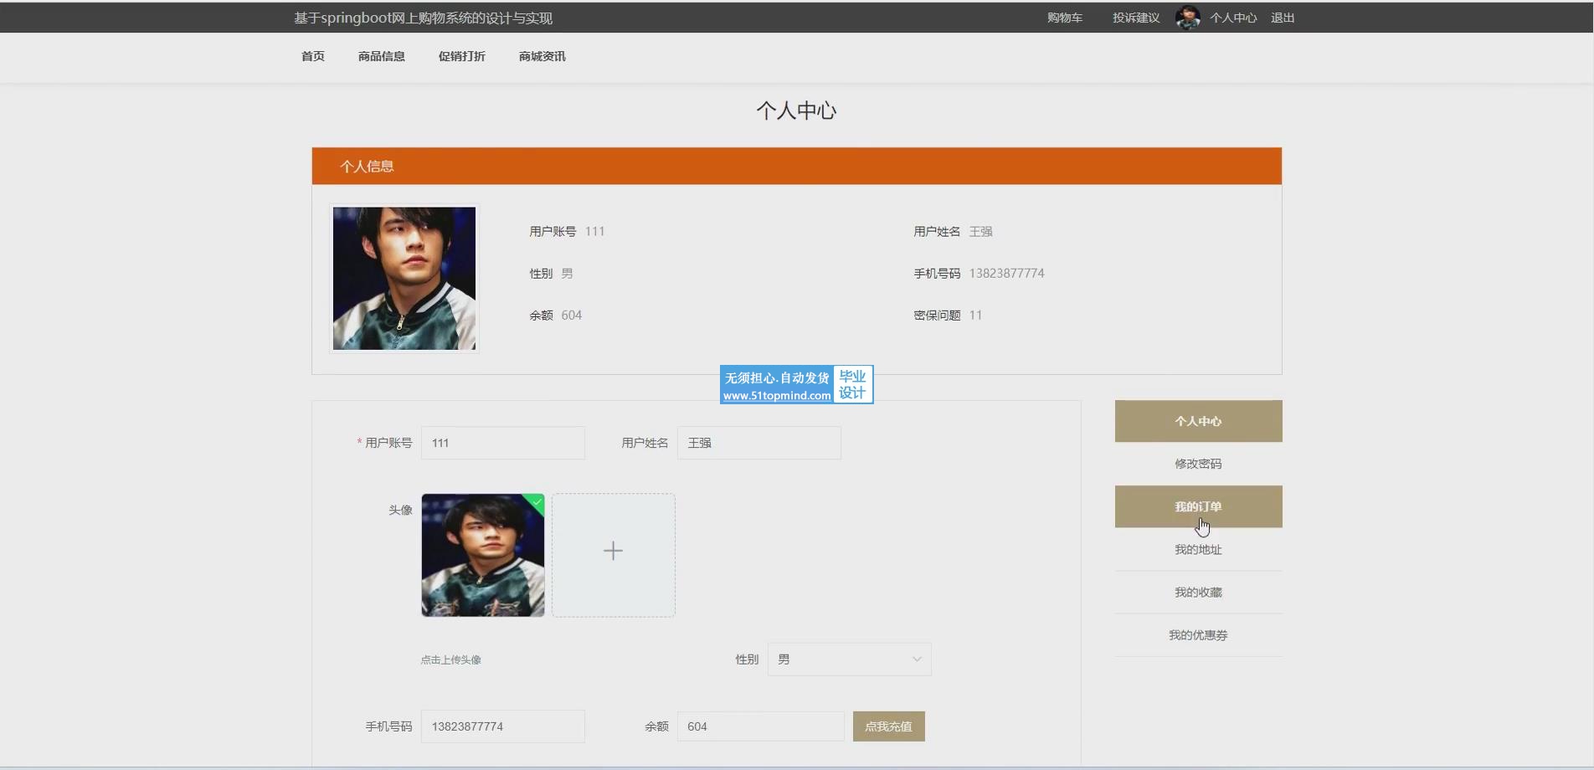Click the 用户姓名 value 王强 in info card
The height and width of the screenshot is (770, 1594).
[x=980, y=231]
